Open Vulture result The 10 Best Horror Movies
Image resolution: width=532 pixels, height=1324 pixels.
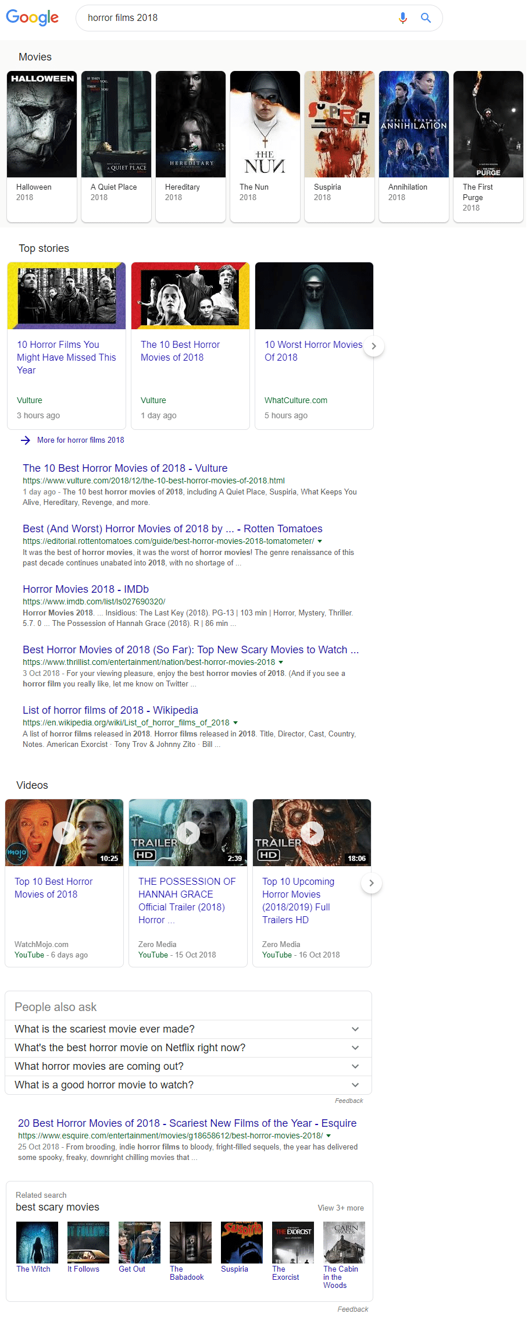(125, 468)
